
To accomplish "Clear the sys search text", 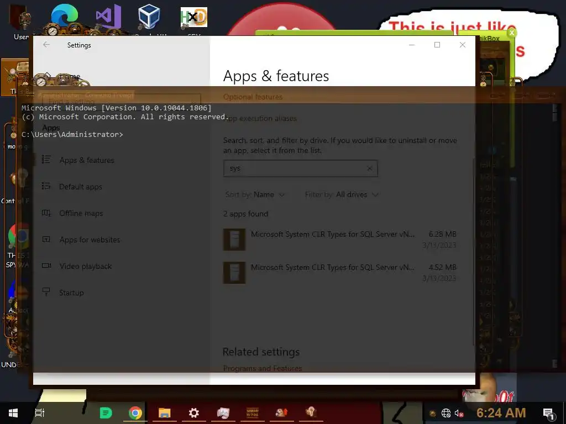I will coord(369,168).
